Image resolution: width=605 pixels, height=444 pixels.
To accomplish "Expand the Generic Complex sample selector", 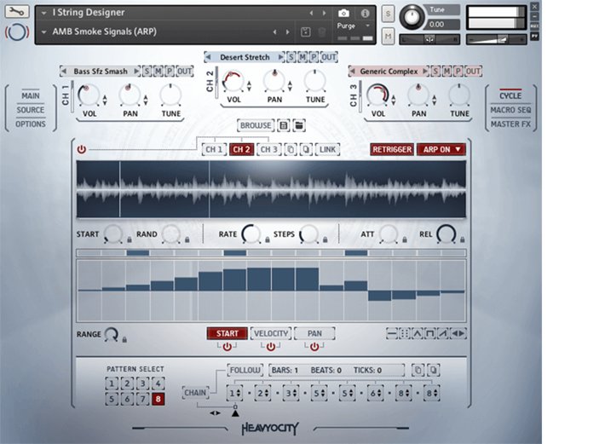I will point(389,72).
